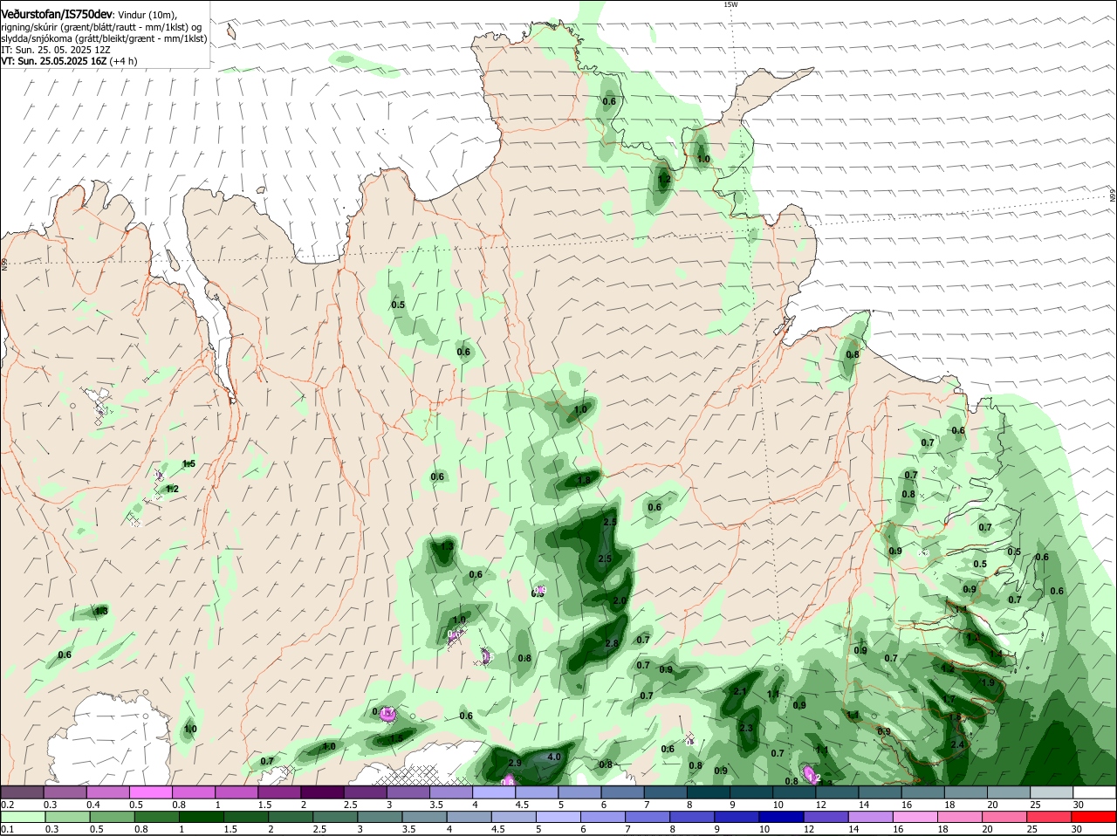The width and height of the screenshot is (1117, 836).
Task: Click the '0.2' label in the upper legend row
Action: click(6, 805)
